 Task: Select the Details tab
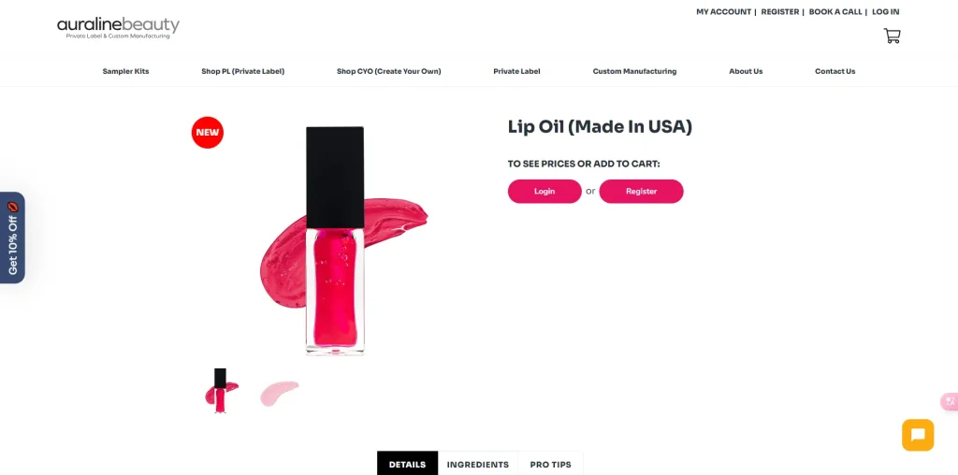pyautogui.click(x=408, y=464)
